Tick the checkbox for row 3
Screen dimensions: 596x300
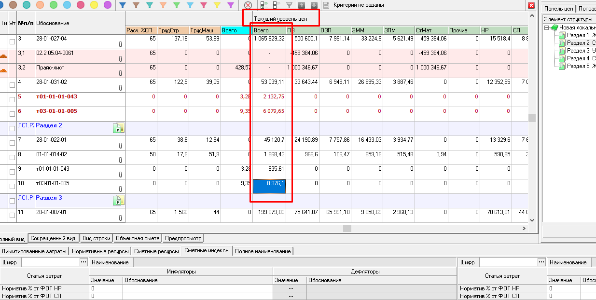[x=13, y=41]
